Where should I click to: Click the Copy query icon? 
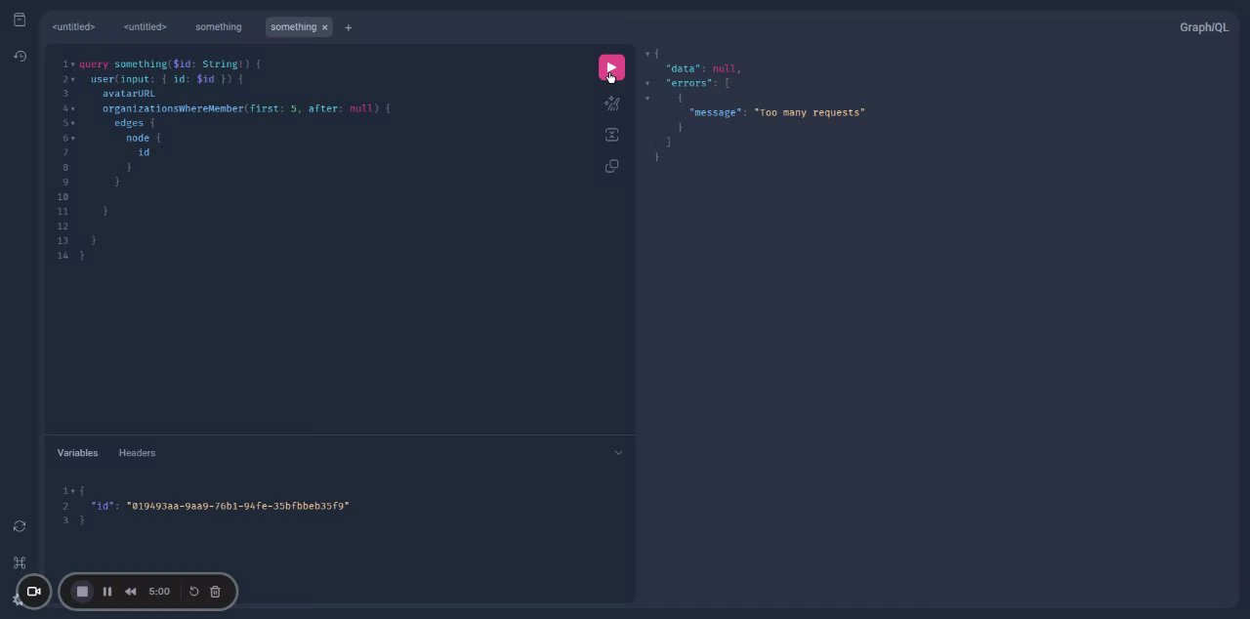611,166
